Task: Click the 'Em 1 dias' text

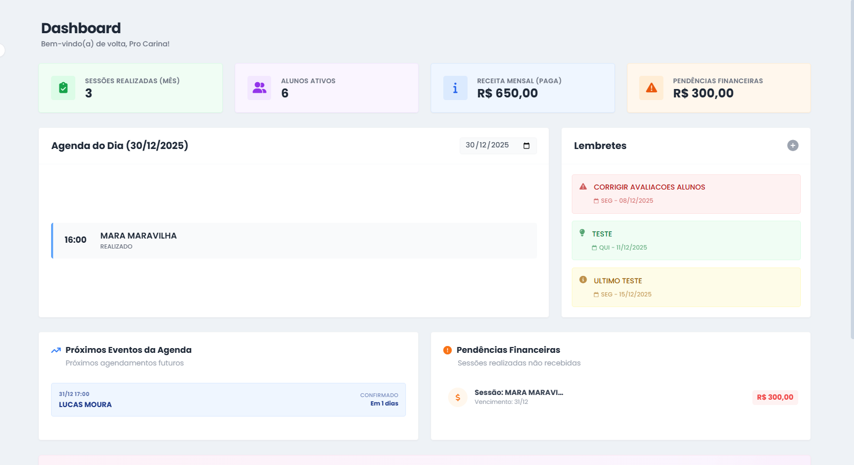Action: coord(384,403)
